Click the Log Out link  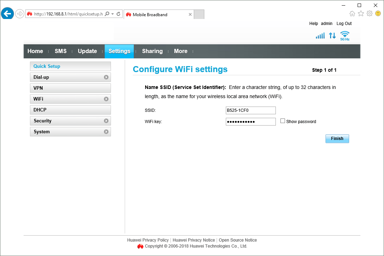344,24
